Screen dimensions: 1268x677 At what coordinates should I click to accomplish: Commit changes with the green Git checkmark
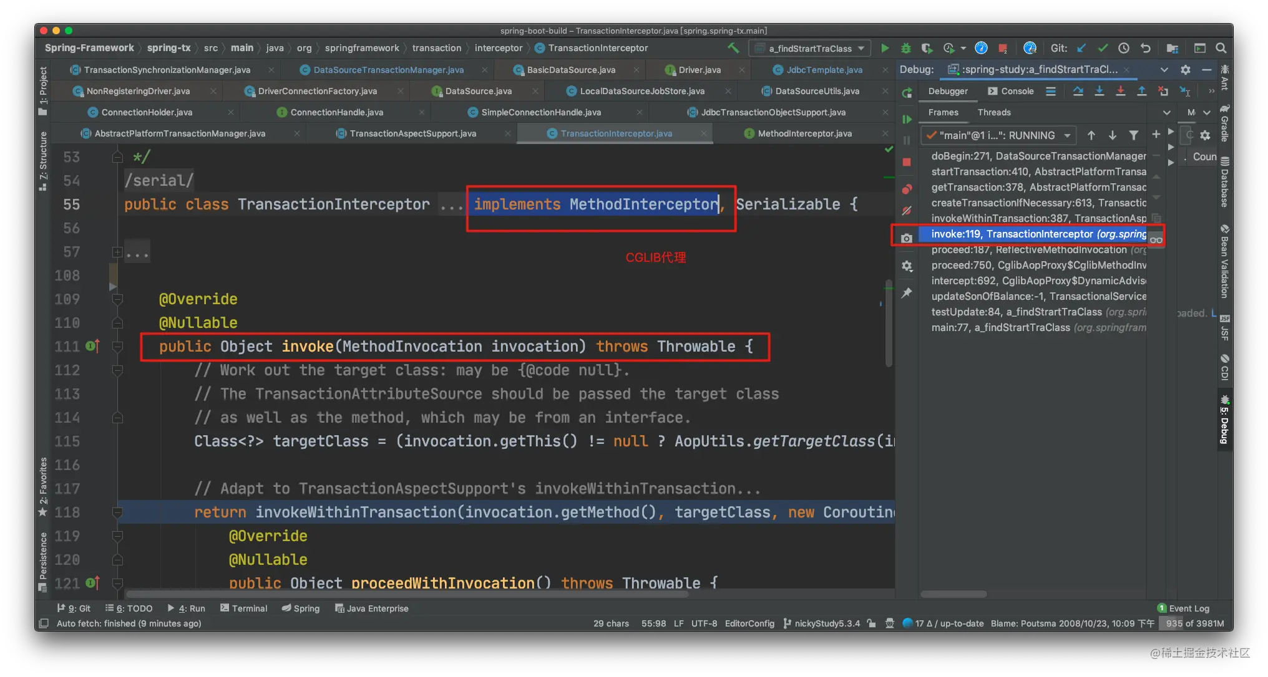[x=1103, y=48]
